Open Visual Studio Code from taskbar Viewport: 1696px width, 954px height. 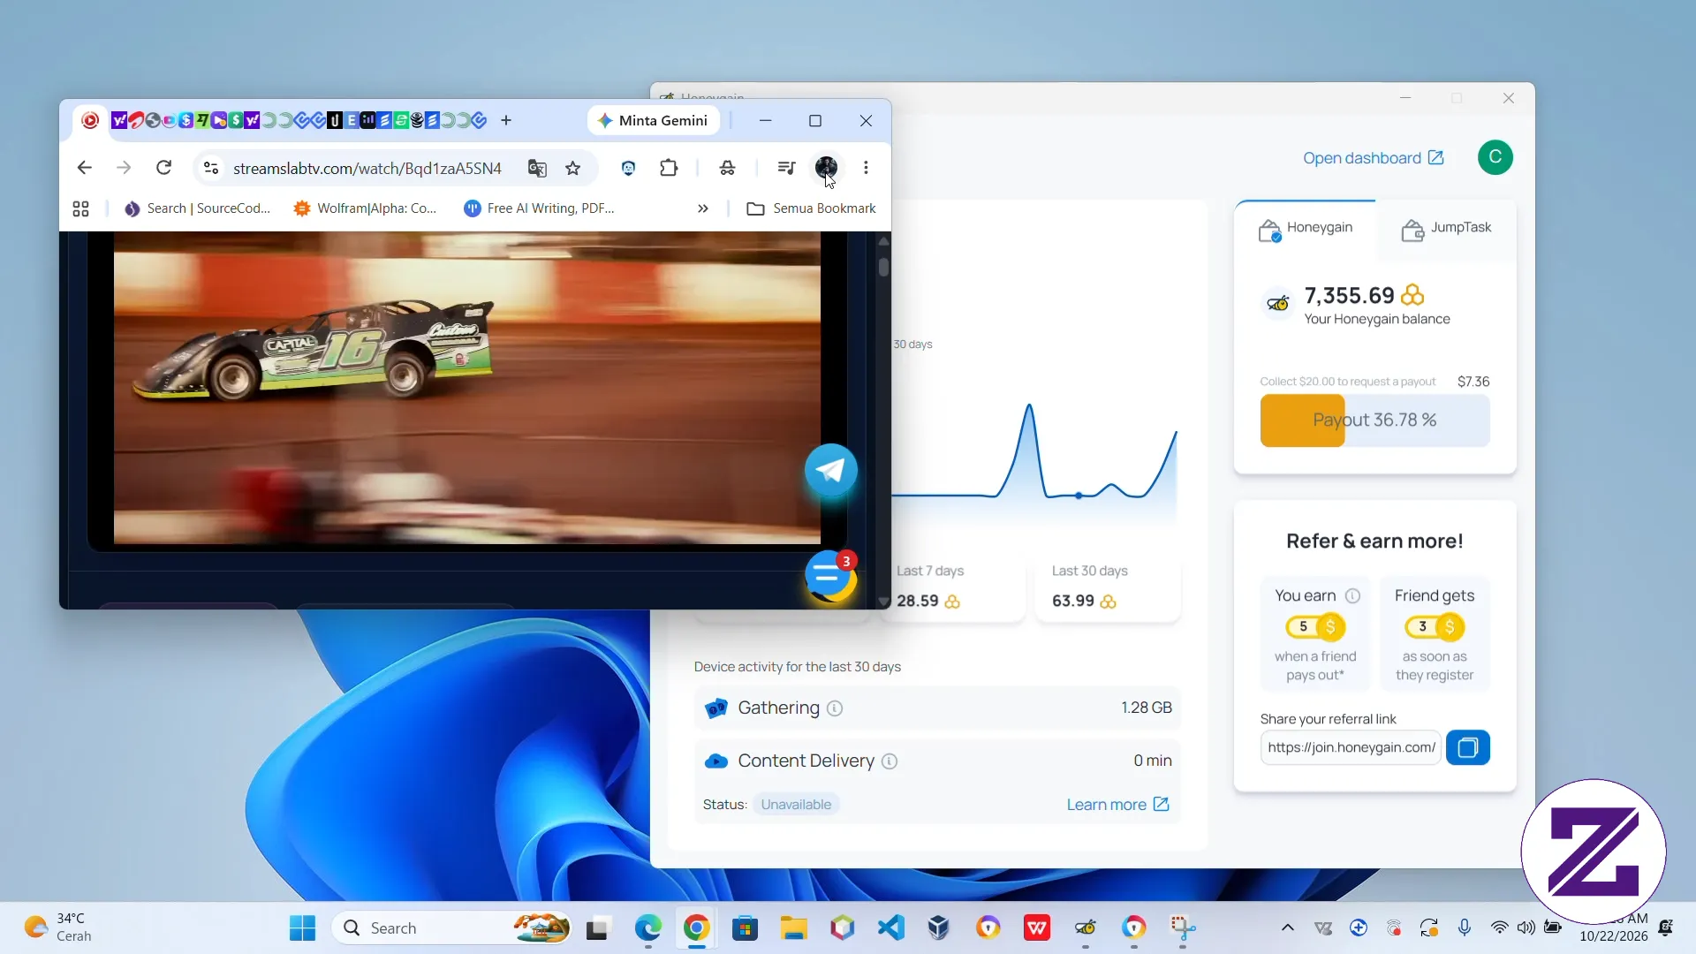890,928
